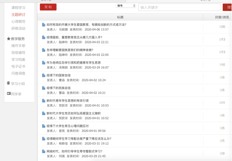Screen dimensions: 232x161
Task: Click document icon of 新时代大学生党员 post
Action: click(44, 113)
